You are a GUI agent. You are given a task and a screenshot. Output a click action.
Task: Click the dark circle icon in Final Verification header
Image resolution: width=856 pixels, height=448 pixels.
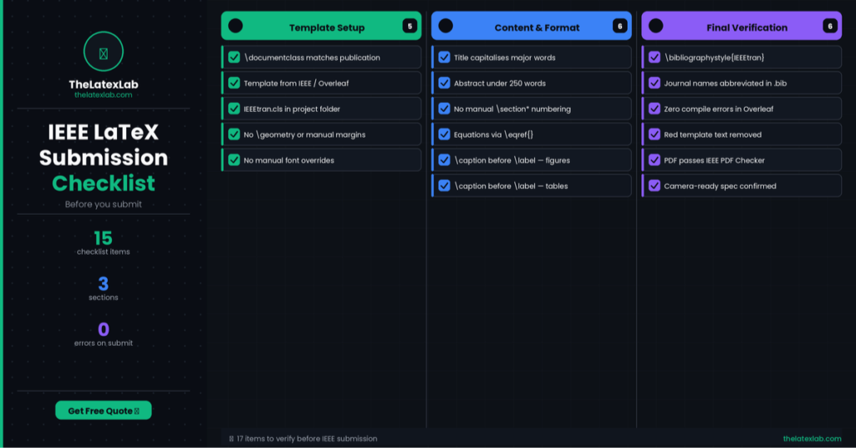(x=656, y=26)
